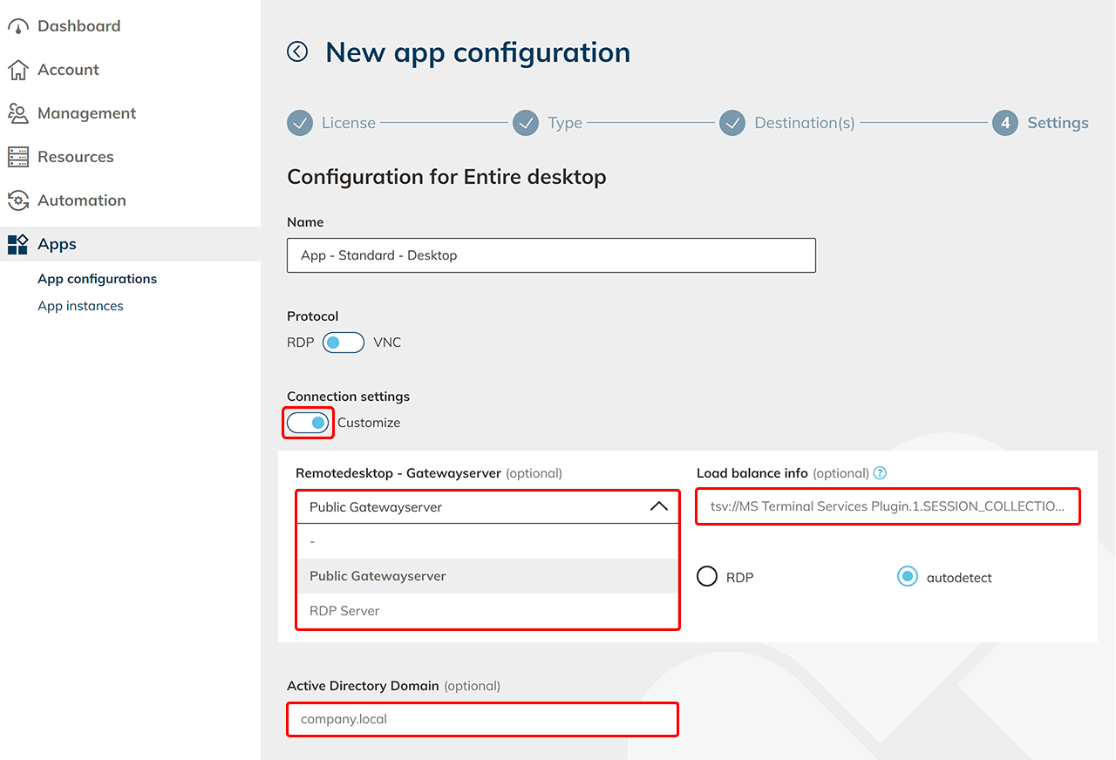Viewport: 1116px width, 760px height.
Task: Click the back arrow icon beside the title
Action: tap(297, 52)
